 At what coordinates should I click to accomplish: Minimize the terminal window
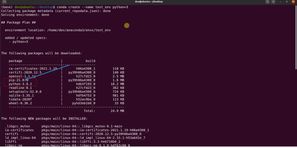pyautogui.click(x=280, y=2)
